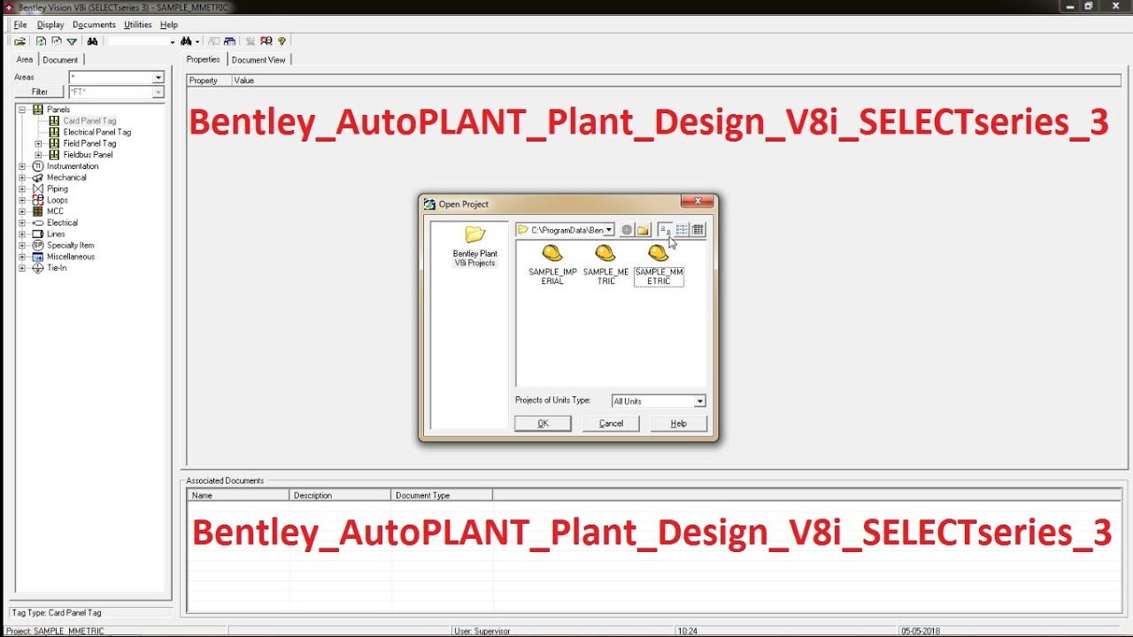
Task: Select the SAMPLE_METRIC hard hat project icon
Action: tap(605, 254)
